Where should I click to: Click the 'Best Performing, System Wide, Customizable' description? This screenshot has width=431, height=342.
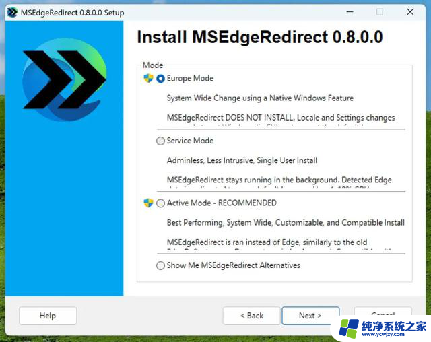click(286, 223)
